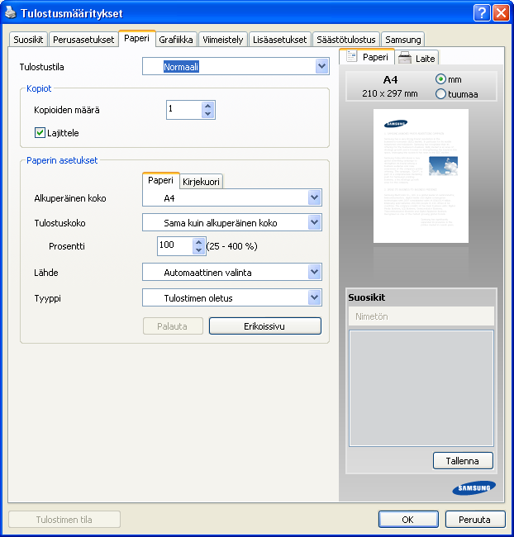
Task: Click the Erikoissivu button
Action: tap(264, 326)
